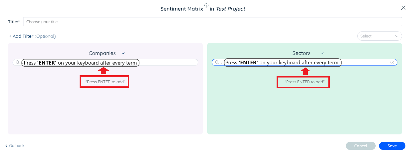Clear the Sectors search field
The width and height of the screenshot is (410, 155).
point(392,62)
